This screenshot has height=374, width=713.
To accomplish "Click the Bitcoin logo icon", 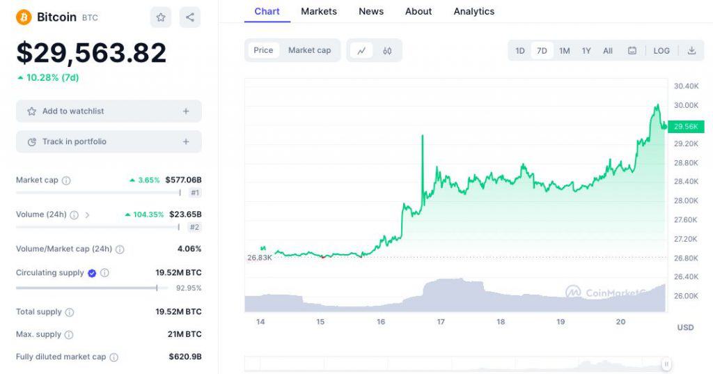I will coord(24,17).
